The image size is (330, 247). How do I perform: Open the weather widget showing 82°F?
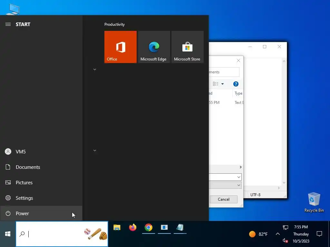(258, 234)
